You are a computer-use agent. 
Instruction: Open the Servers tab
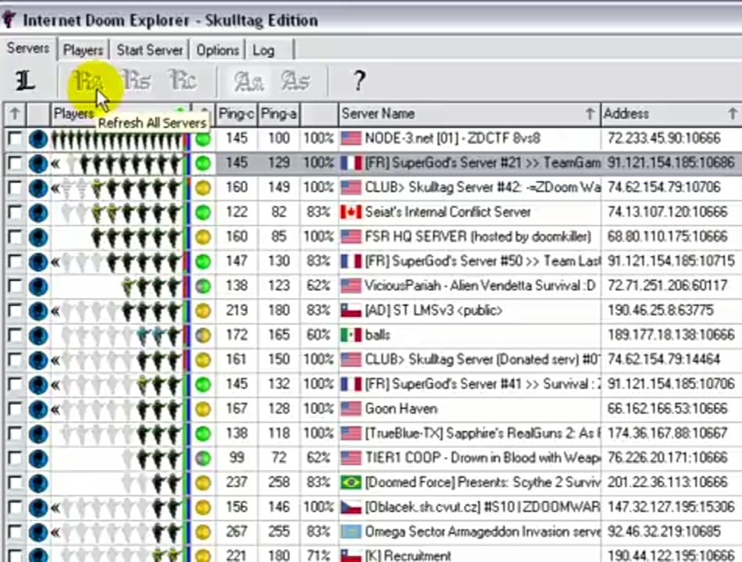pos(28,48)
